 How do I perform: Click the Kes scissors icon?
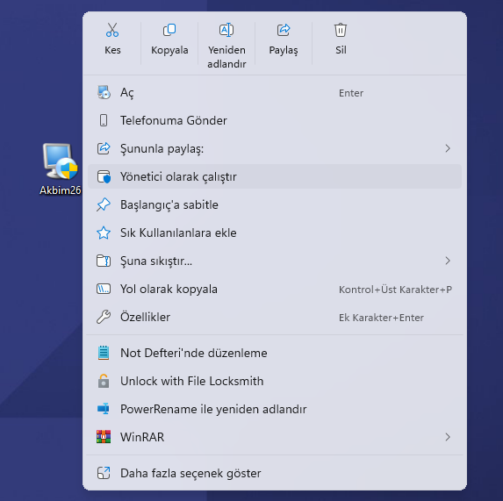point(112,30)
